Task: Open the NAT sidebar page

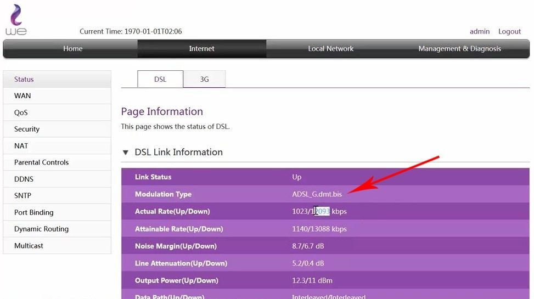Action: coord(57,146)
